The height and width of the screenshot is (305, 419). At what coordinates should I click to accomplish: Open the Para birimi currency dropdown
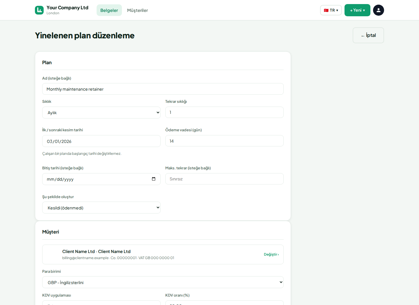point(163,282)
